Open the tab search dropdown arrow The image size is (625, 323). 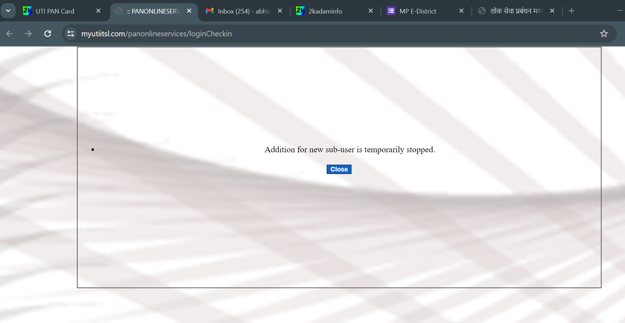tap(8, 11)
